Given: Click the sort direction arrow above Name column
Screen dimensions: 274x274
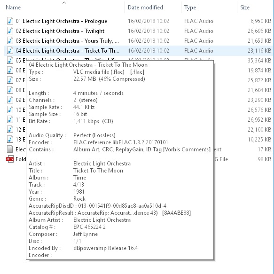Looking at the screenshot, I should pyautogui.click(x=64, y=2).
